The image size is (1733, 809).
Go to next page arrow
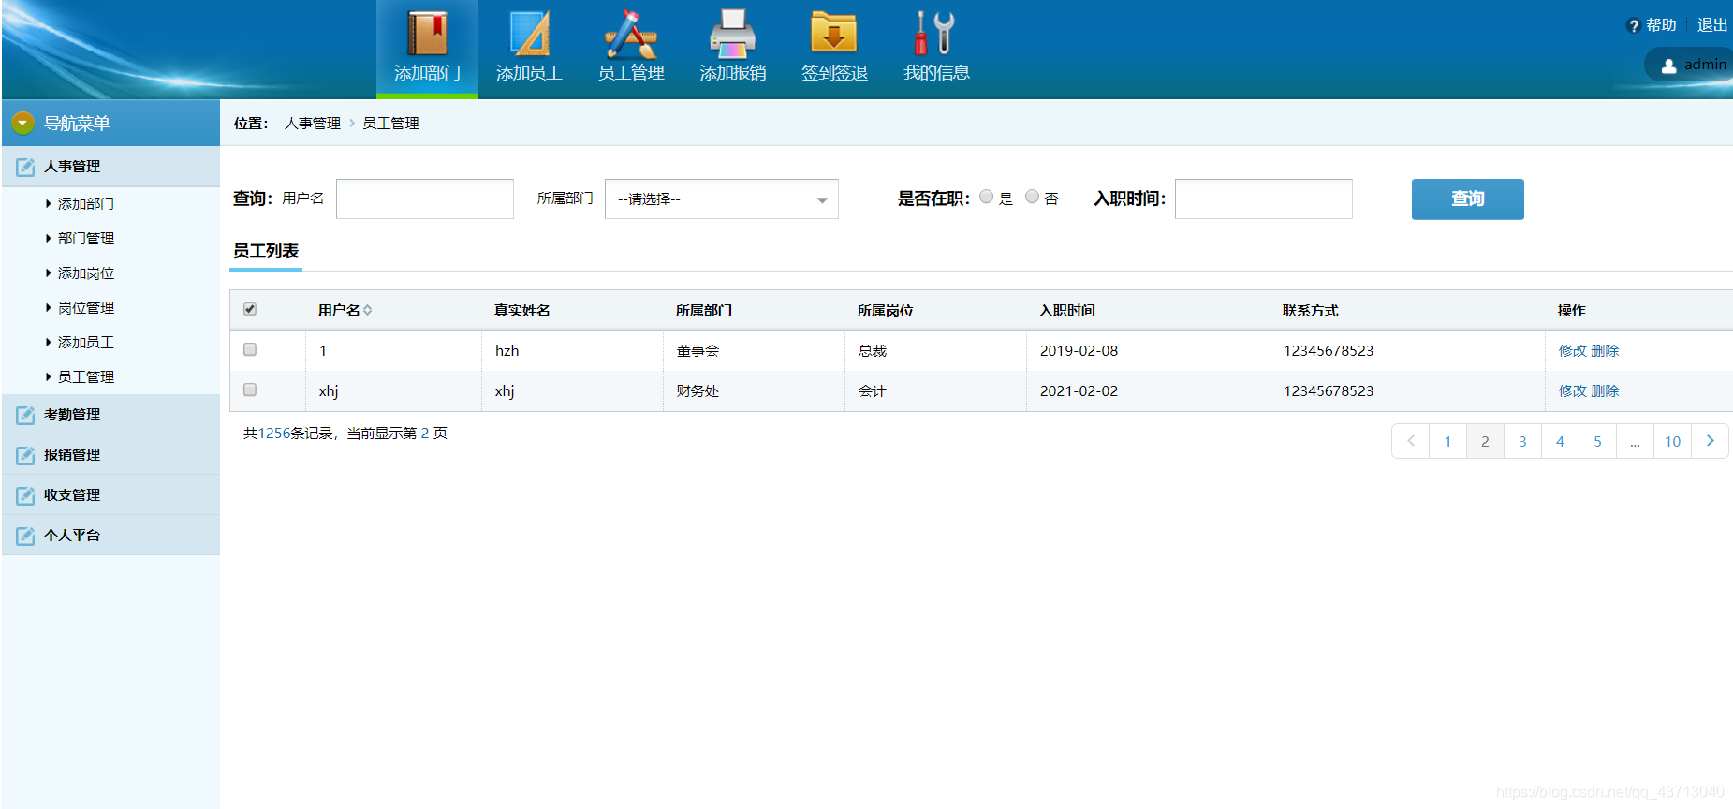pyautogui.click(x=1710, y=441)
